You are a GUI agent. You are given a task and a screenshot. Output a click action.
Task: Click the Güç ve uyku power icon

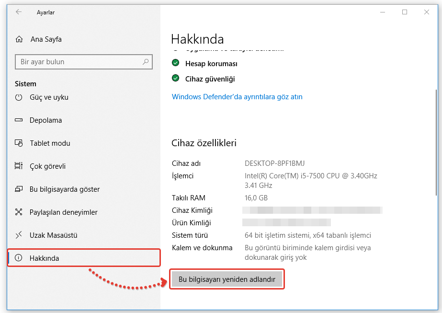pyautogui.click(x=19, y=97)
